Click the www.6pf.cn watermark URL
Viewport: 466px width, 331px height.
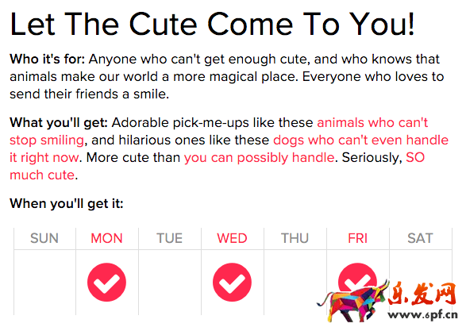[422, 315]
